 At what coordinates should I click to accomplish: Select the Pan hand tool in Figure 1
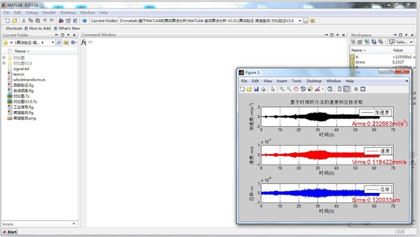click(296, 89)
